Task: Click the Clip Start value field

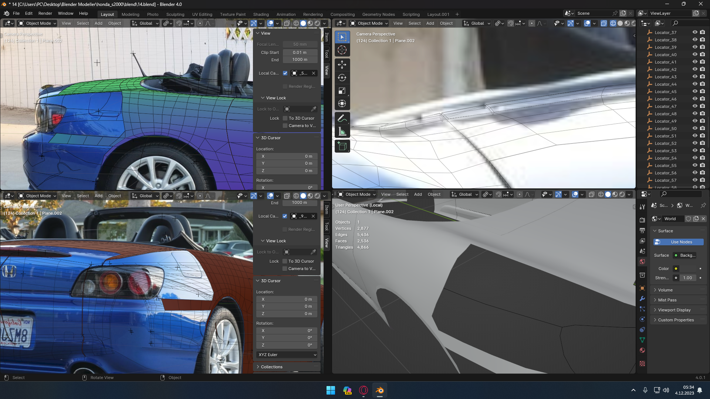Action: pos(300,52)
